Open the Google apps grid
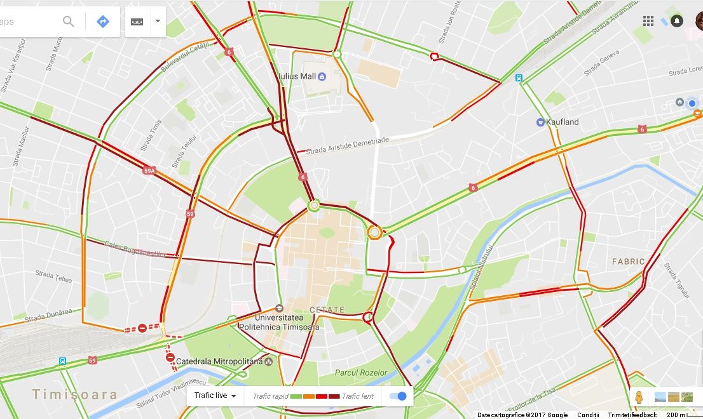703x419 pixels. point(648,21)
